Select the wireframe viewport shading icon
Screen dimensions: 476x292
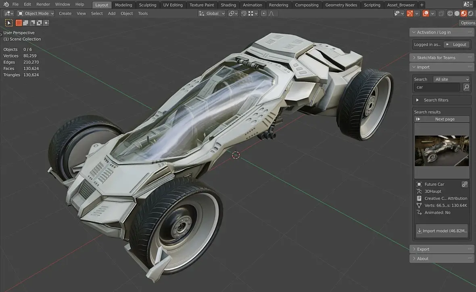450,13
